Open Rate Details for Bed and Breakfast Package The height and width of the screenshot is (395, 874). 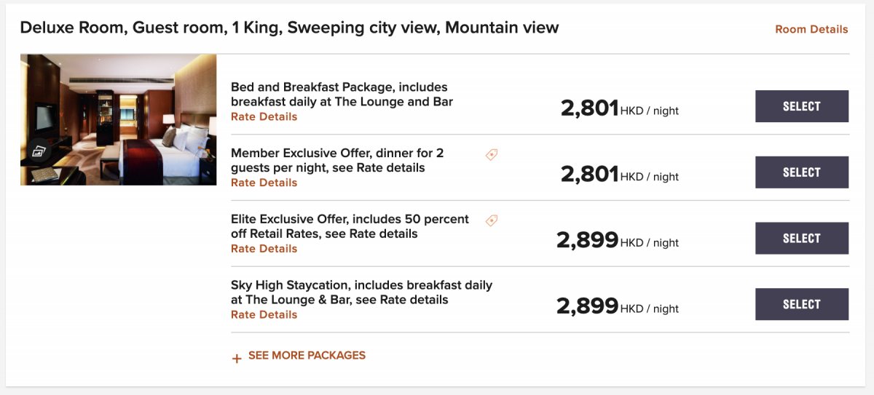pos(264,116)
